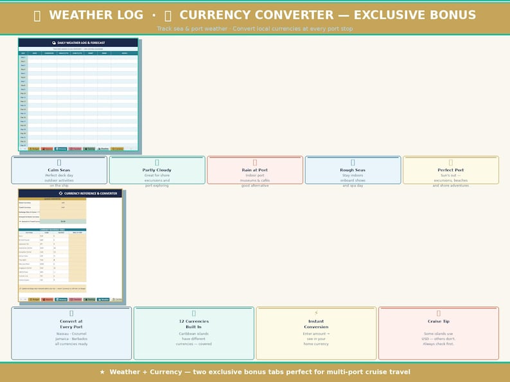Click 'Nassau · Cozumel' text in Convert card
Viewport: 510px width, 382px height.
tap(71, 334)
